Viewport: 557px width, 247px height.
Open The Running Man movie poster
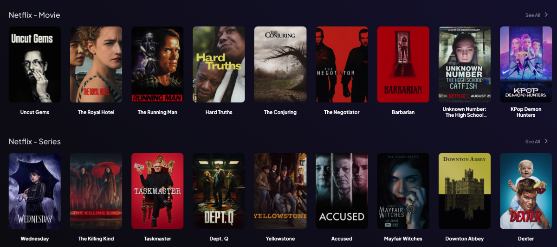(157, 64)
